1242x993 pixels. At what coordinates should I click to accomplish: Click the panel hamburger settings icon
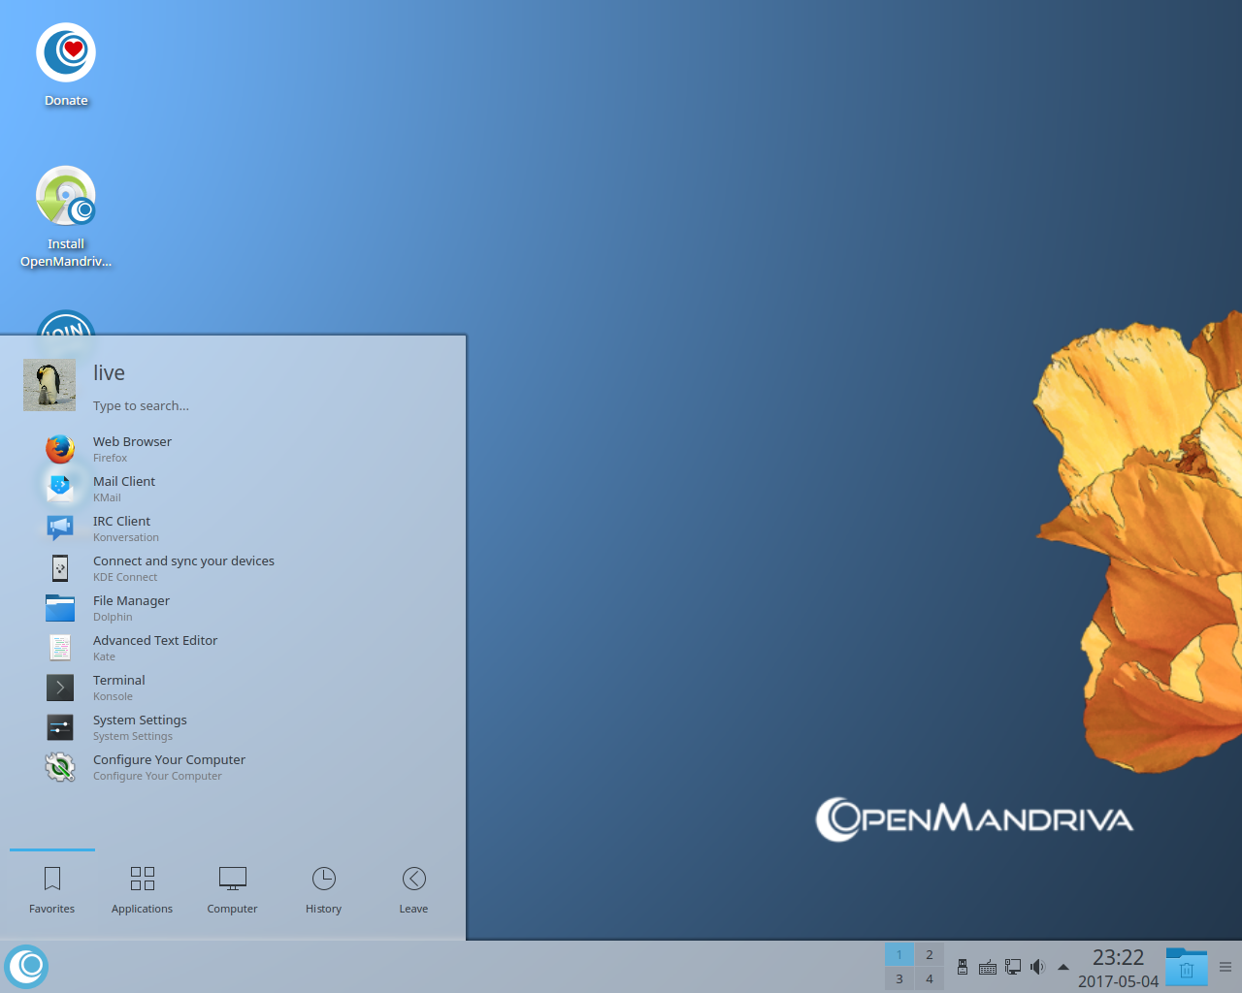tap(1226, 967)
